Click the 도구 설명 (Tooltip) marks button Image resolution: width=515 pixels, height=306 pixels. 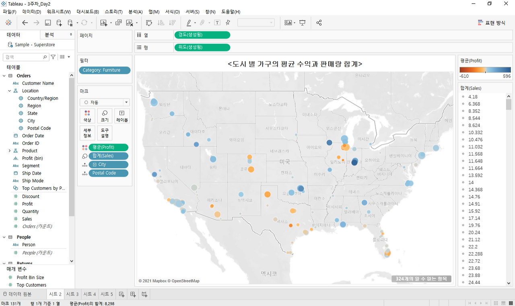tap(105, 133)
